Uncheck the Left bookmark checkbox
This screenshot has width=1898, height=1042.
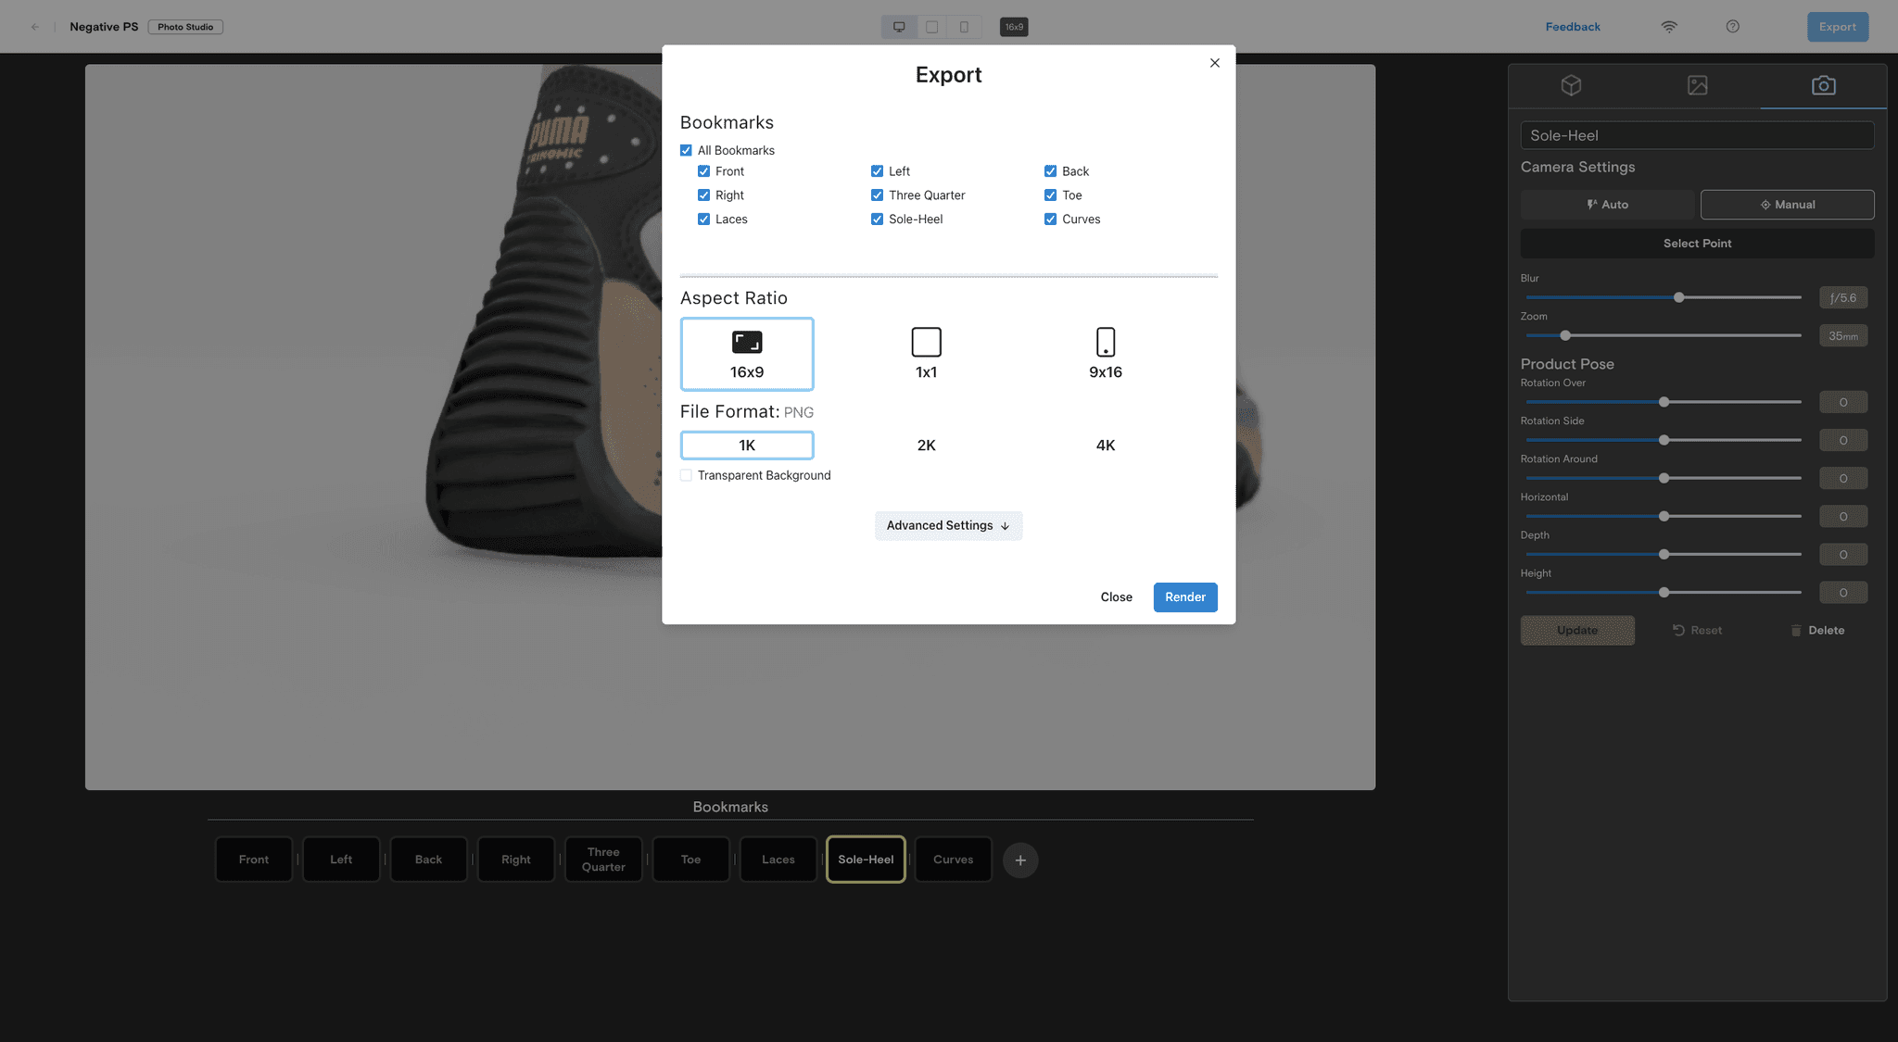tap(877, 171)
